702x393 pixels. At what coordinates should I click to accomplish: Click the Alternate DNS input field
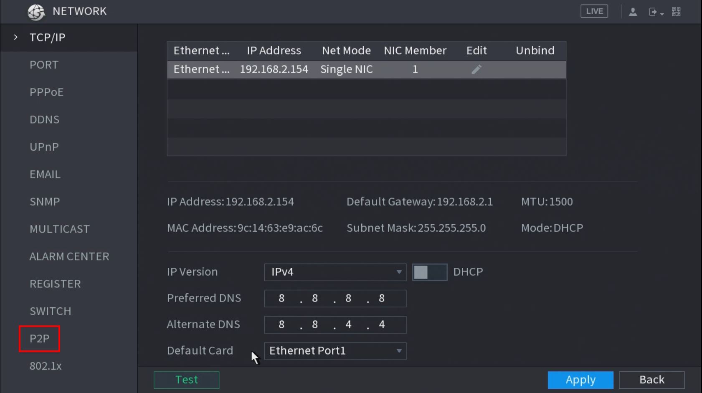click(335, 325)
